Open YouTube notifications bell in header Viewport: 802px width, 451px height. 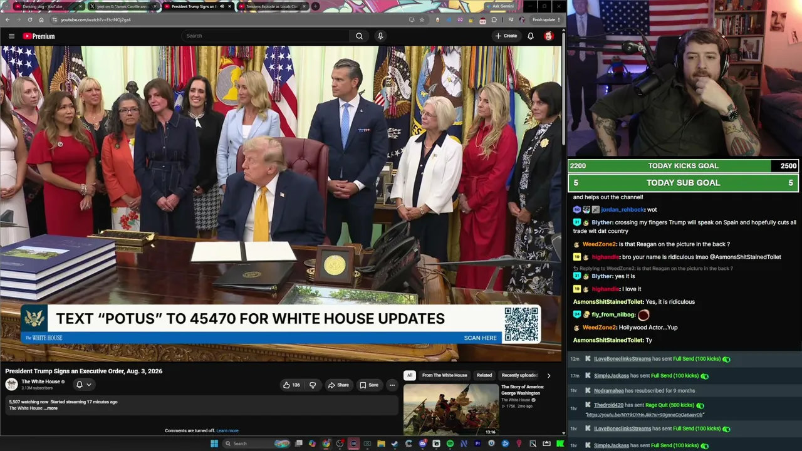(530, 36)
